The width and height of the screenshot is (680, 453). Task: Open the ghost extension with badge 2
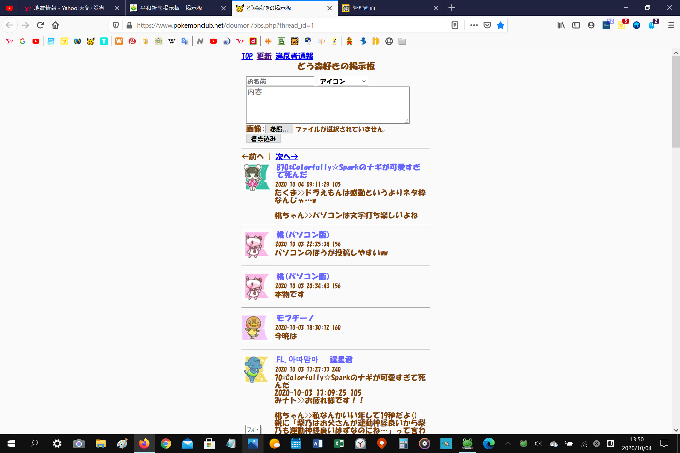tap(652, 25)
